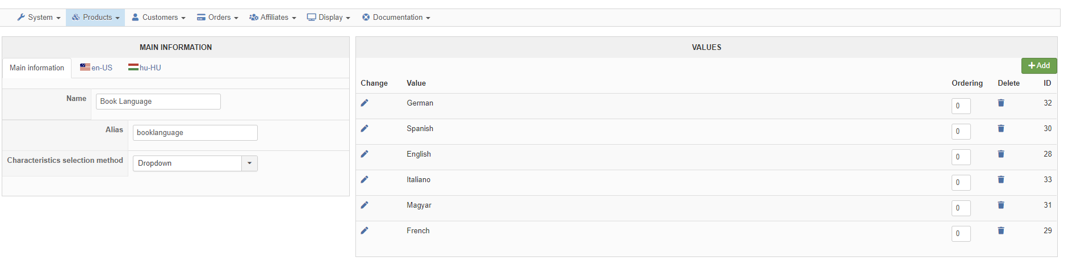
Task: Add a new characteristic value
Action: click(x=1039, y=66)
